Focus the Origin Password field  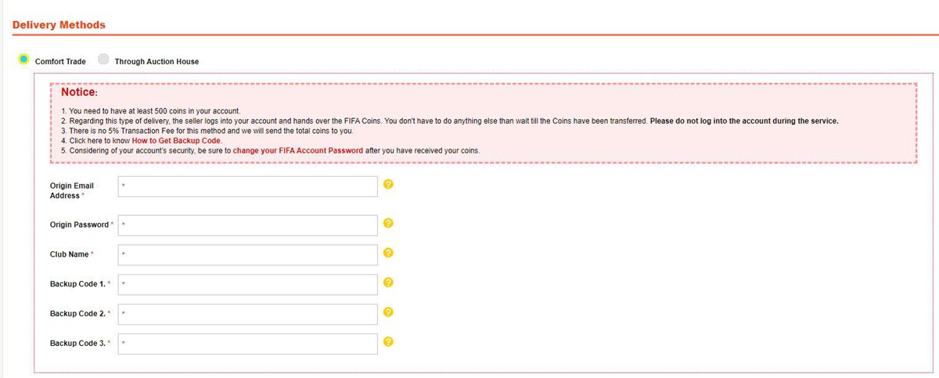click(x=248, y=225)
